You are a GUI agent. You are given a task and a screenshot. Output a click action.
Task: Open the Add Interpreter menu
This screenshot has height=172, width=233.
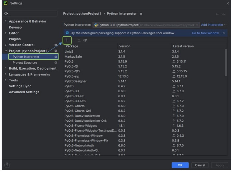coord(213,25)
